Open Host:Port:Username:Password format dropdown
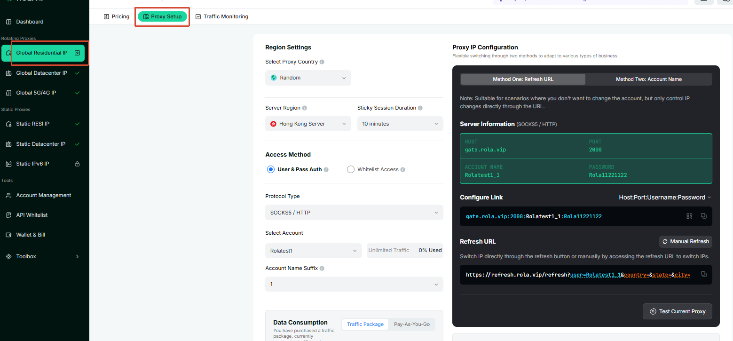This screenshot has height=341, width=733. coord(665,198)
